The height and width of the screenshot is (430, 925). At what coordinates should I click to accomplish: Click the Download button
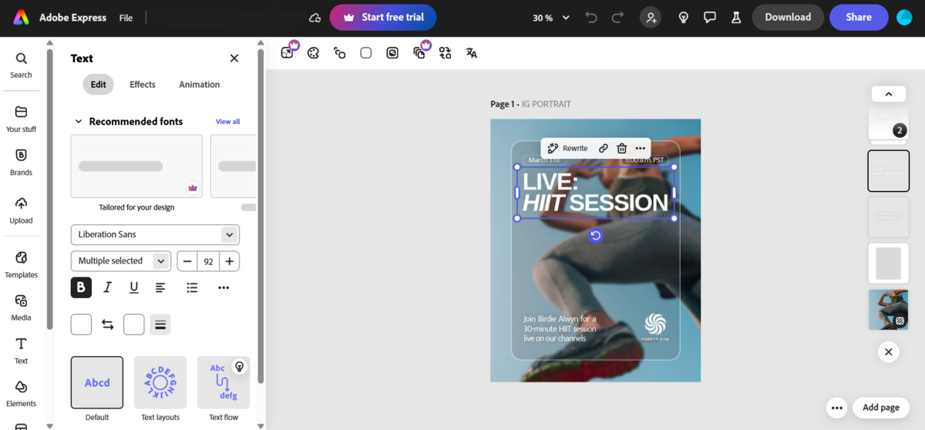click(x=788, y=17)
